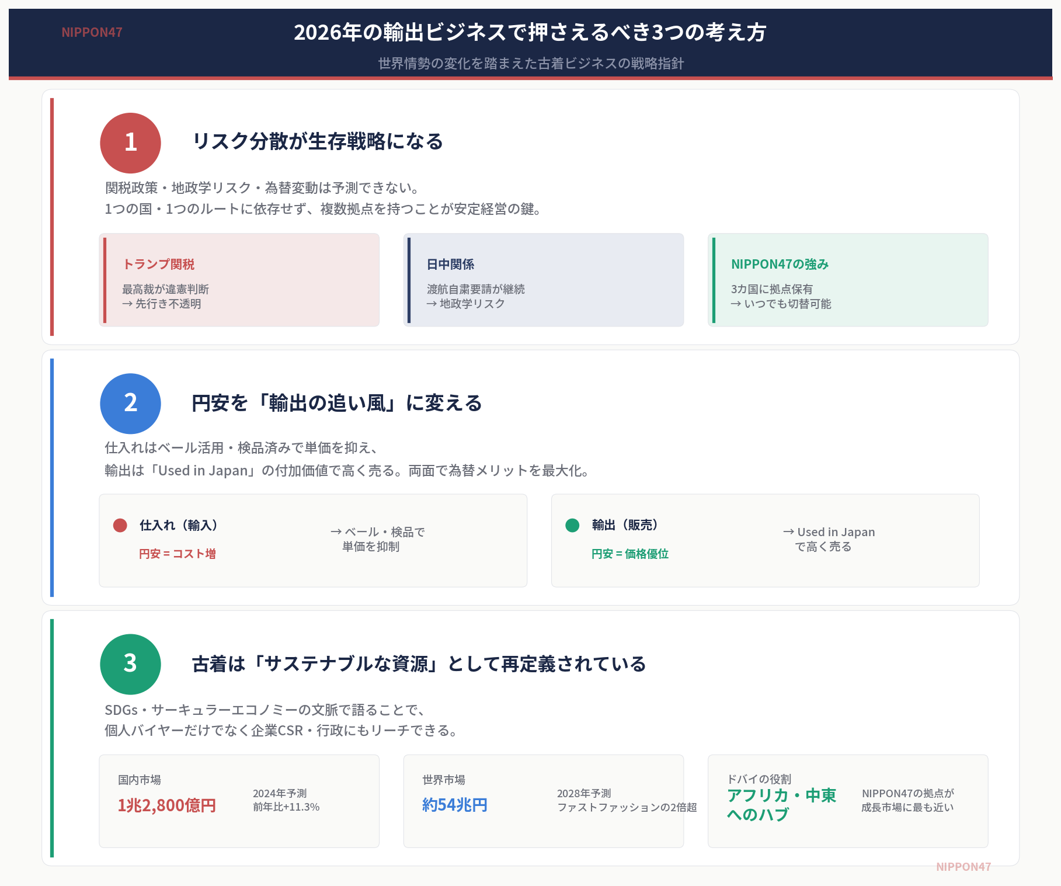Click heading リスク分散が生存戦略になる
The height and width of the screenshot is (886, 1061).
[318, 141]
